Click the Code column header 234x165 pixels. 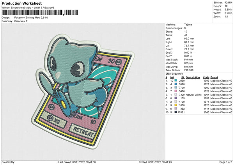[206, 77]
